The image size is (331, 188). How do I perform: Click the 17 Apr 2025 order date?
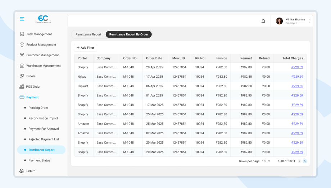tap(154, 77)
